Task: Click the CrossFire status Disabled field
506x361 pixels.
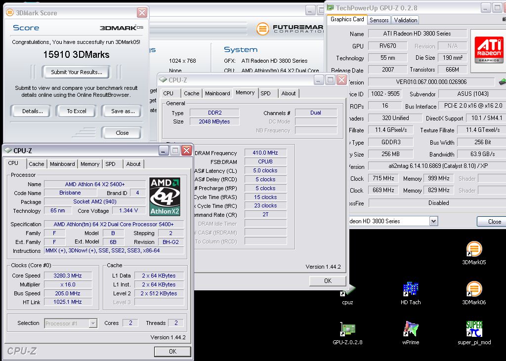Action: pos(438,203)
